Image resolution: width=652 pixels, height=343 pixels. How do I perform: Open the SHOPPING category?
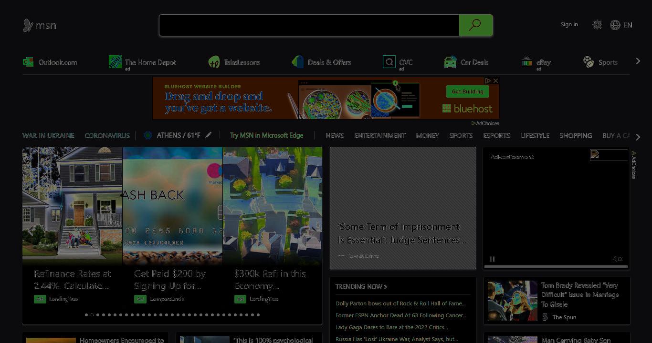[x=576, y=135]
